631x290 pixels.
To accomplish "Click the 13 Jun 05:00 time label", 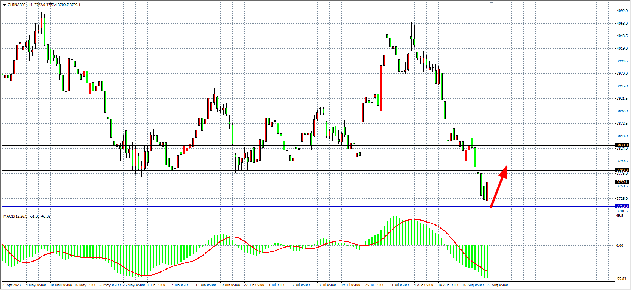I will [205, 285].
